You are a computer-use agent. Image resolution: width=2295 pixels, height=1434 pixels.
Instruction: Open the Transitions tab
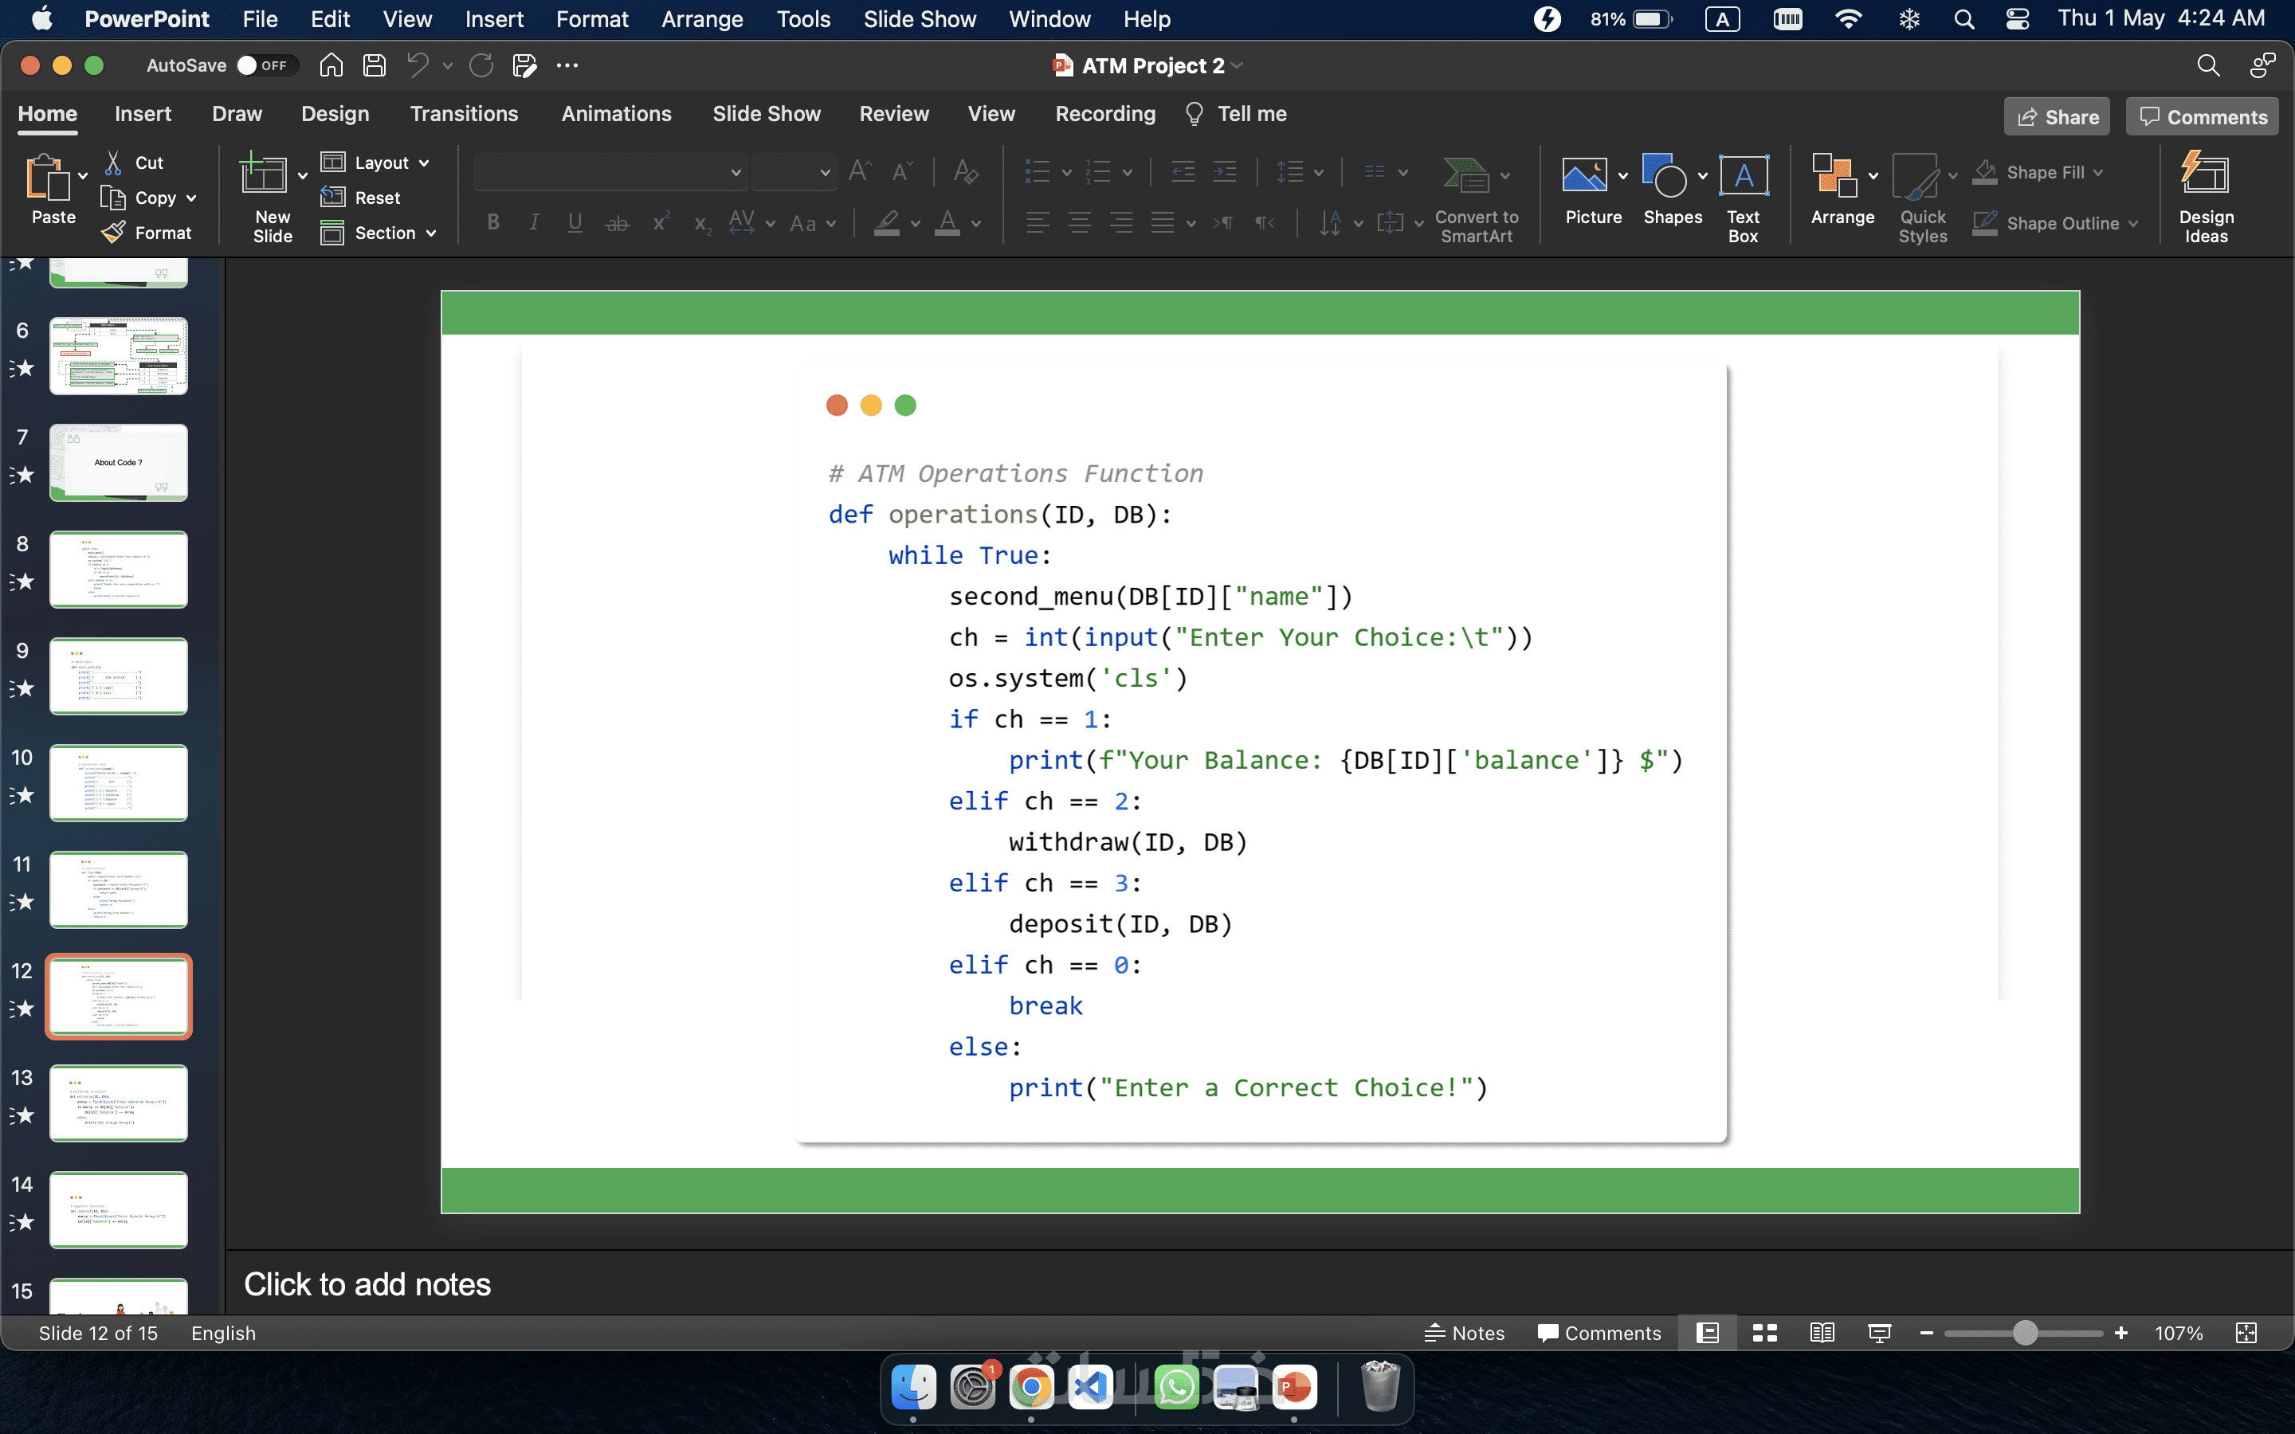coord(464,114)
